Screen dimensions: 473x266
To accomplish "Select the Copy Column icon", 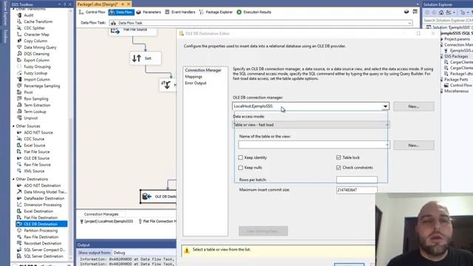I will (19, 41).
